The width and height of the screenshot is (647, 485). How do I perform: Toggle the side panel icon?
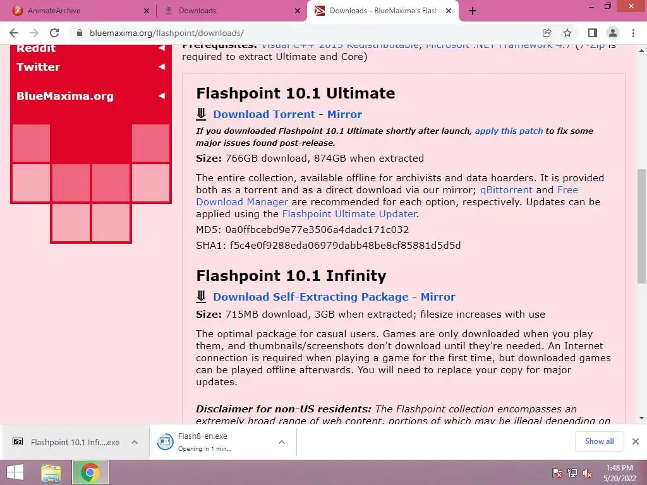point(593,33)
